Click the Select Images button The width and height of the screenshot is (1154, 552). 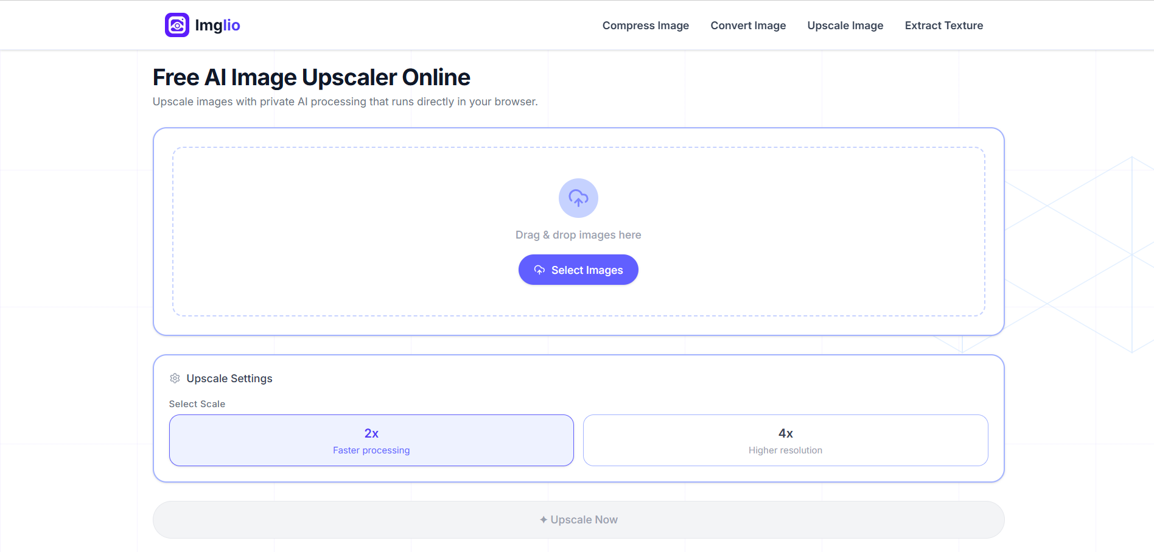tap(578, 270)
